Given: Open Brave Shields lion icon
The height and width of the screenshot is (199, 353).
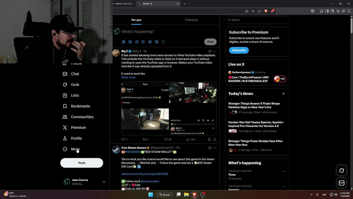Looking at the screenshot, I should 266,11.
